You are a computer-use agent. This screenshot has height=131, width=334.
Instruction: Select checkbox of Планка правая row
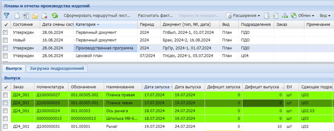[x=5, y=95]
